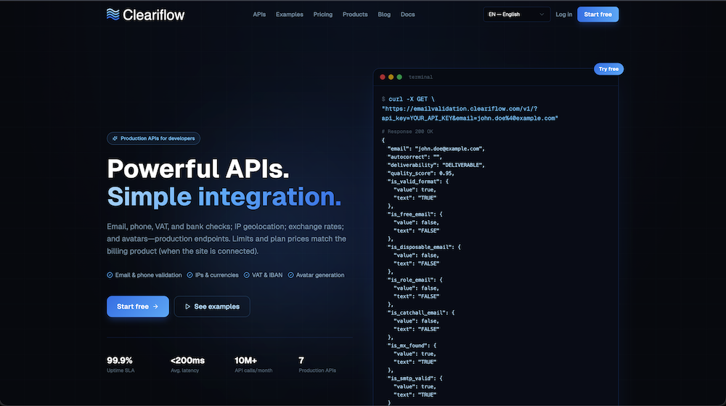Image resolution: width=726 pixels, height=406 pixels.
Task: Click the yellow dot in terminal window
Action: [x=391, y=77]
